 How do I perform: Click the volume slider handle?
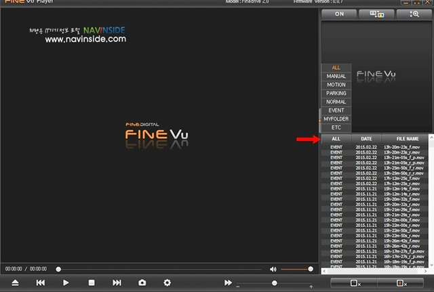coord(311,269)
